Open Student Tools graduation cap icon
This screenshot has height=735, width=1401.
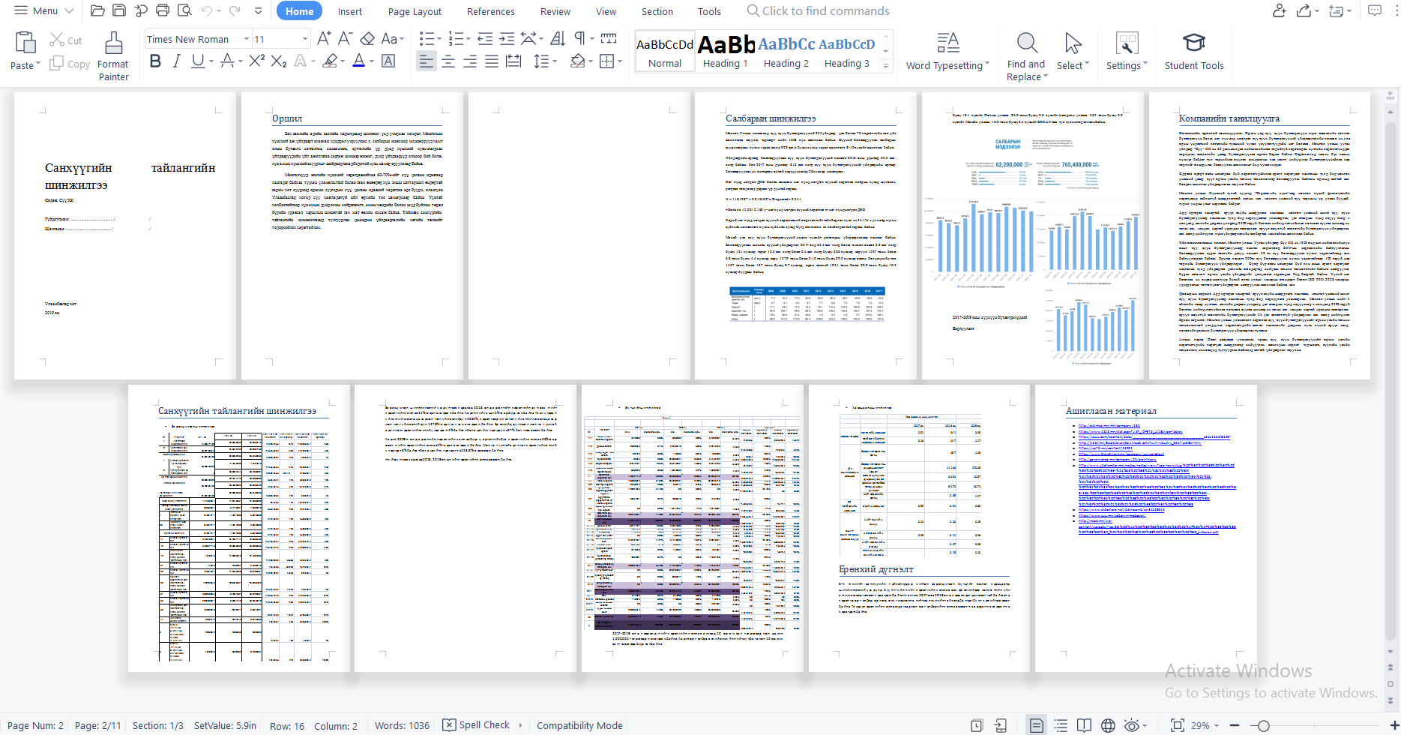click(1193, 43)
